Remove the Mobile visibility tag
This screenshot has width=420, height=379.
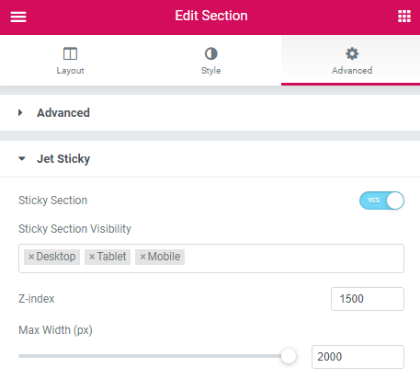pyautogui.click(x=142, y=257)
